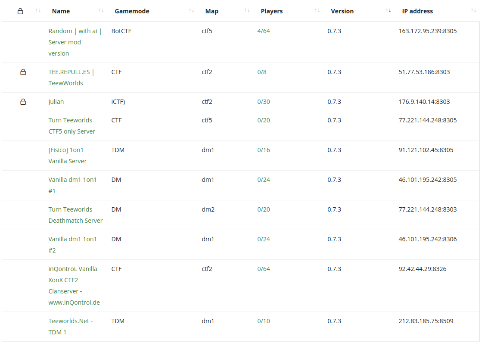This screenshot has width=485, height=343.
Task: Click players count 0/16
Action: (x=264, y=150)
